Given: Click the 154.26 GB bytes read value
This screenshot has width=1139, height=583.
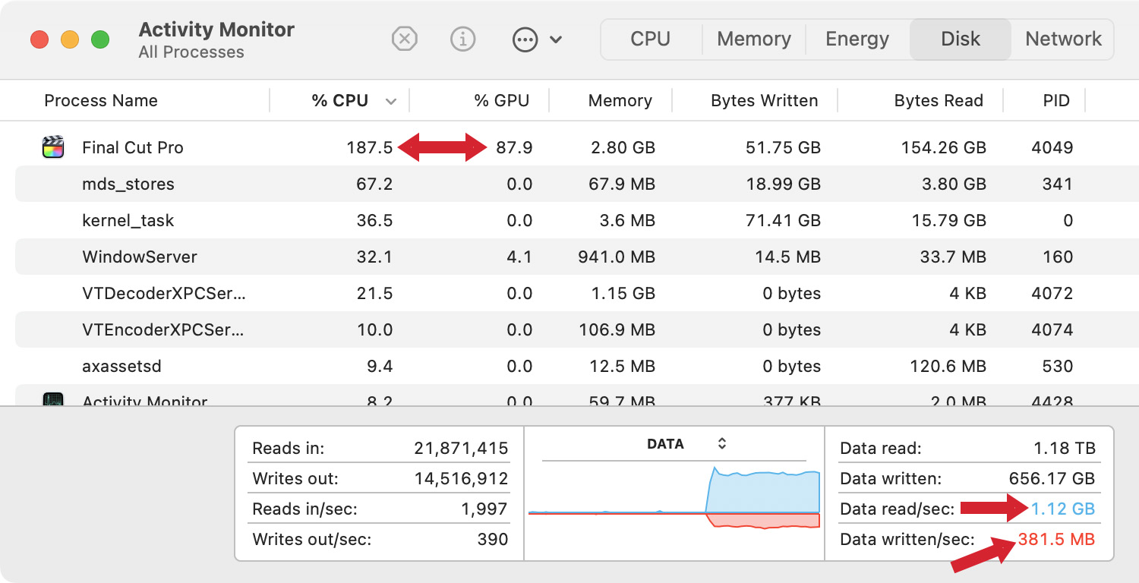Looking at the screenshot, I should (x=944, y=147).
